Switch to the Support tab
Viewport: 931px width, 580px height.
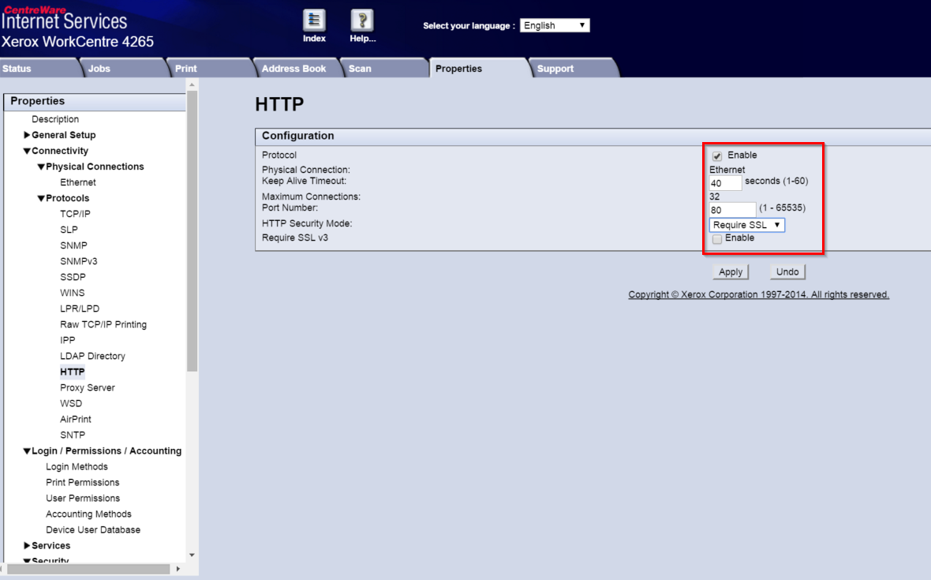555,69
